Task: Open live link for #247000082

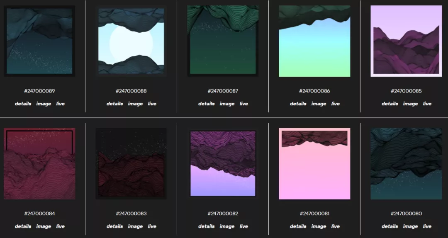Action: pyautogui.click(x=244, y=226)
